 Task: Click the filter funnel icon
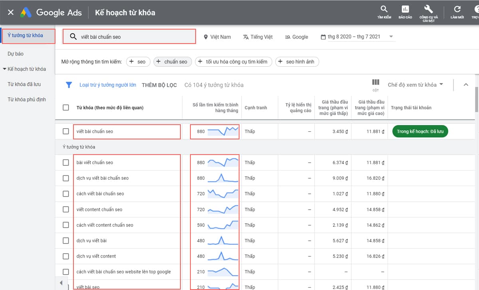(69, 85)
